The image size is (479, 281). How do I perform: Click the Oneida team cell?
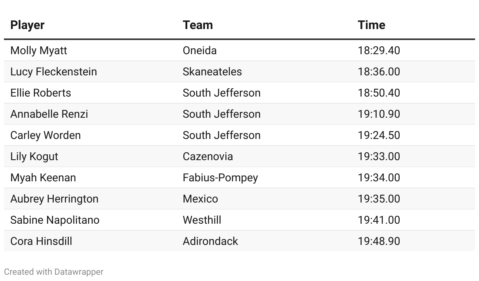pyautogui.click(x=200, y=51)
